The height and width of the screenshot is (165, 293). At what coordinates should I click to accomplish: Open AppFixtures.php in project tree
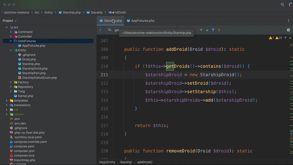33,46
